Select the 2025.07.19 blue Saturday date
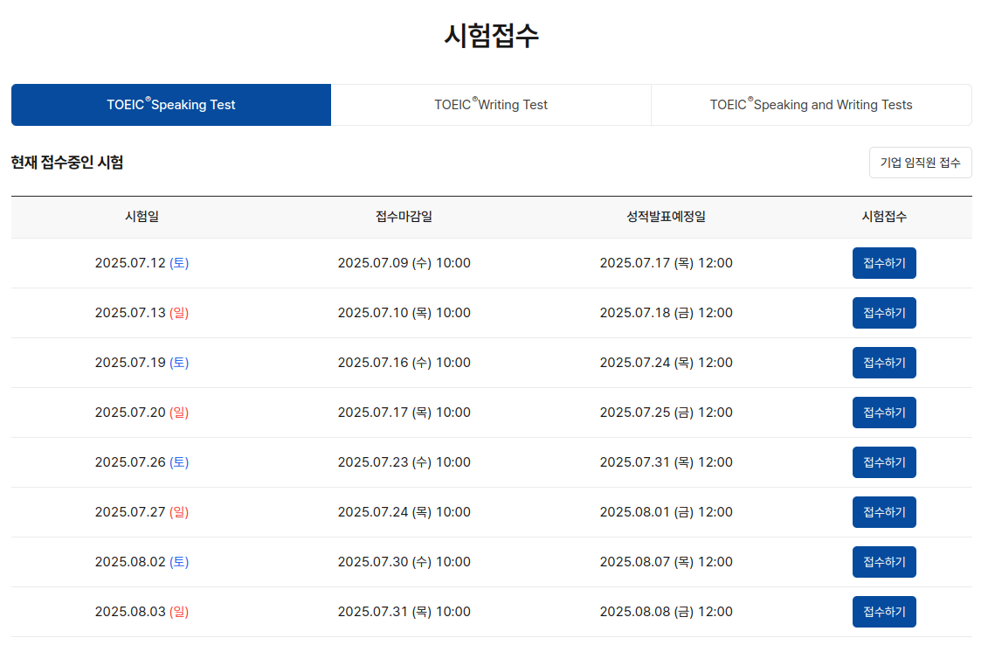995x645 pixels. click(142, 362)
